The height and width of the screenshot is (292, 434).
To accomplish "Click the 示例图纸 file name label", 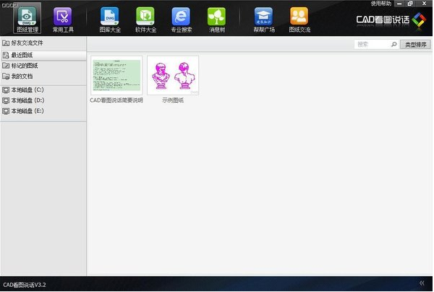I will point(173,100).
